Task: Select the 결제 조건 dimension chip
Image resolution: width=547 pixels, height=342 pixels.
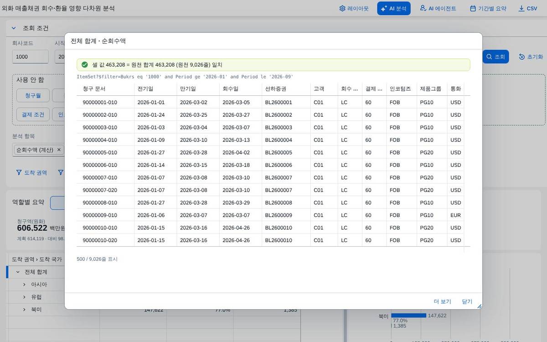Action: (32, 114)
